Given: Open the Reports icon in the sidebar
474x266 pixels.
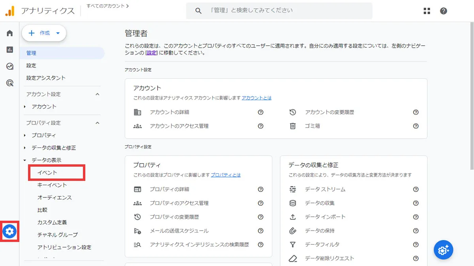Looking at the screenshot, I should (9, 50).
